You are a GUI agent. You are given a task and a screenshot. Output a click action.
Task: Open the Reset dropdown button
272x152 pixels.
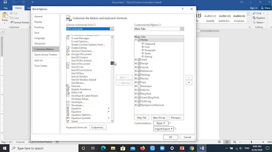point(161,123)
